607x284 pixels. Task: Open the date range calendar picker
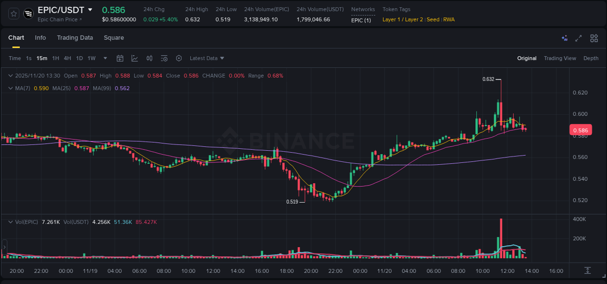pyautogui.click(x=120, y=58)
